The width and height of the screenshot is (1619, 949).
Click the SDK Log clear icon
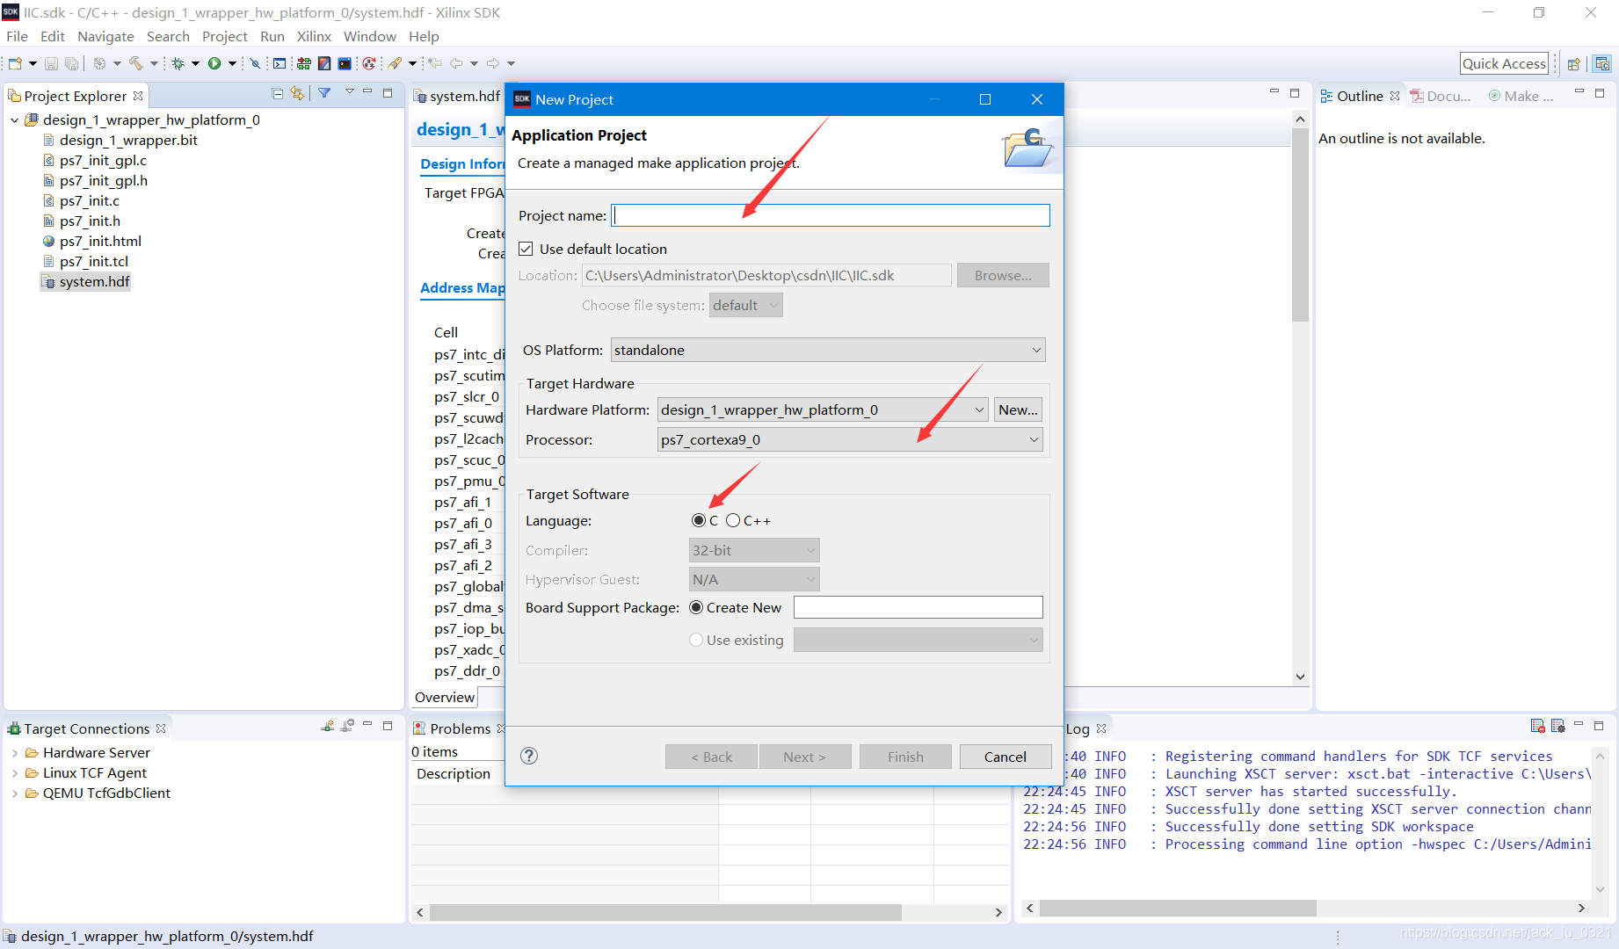point(1537,726)
